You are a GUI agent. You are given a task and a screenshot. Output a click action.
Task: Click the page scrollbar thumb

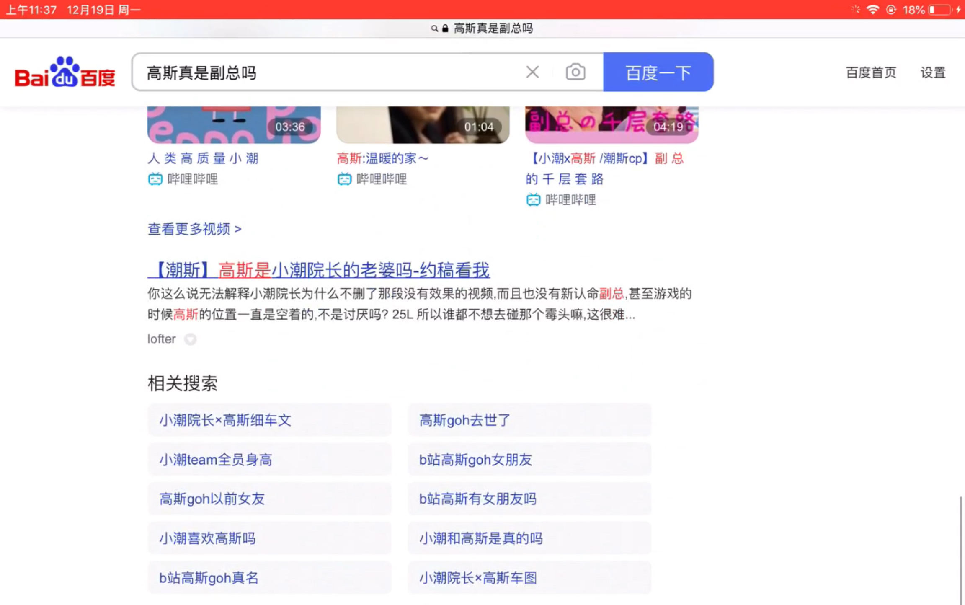[961, 550]
